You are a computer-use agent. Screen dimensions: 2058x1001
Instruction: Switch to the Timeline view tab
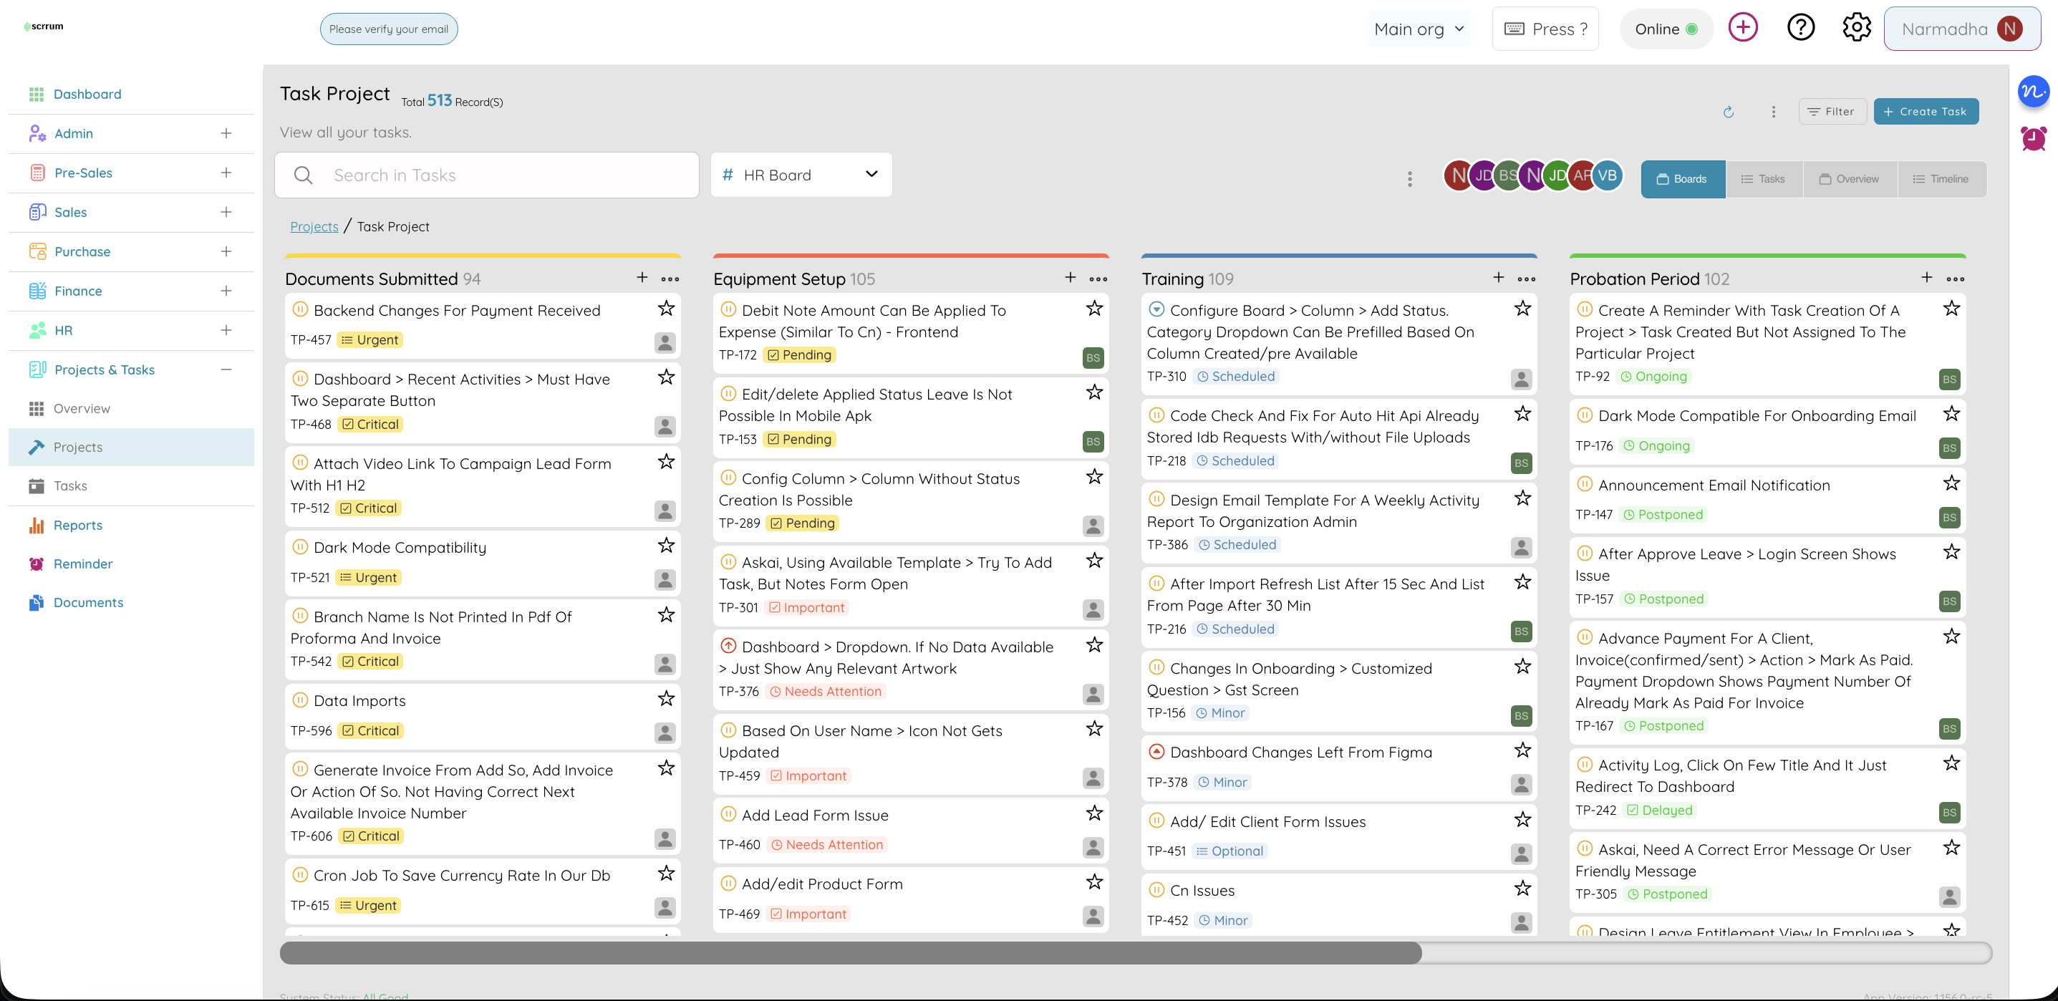coord(1942,178)
